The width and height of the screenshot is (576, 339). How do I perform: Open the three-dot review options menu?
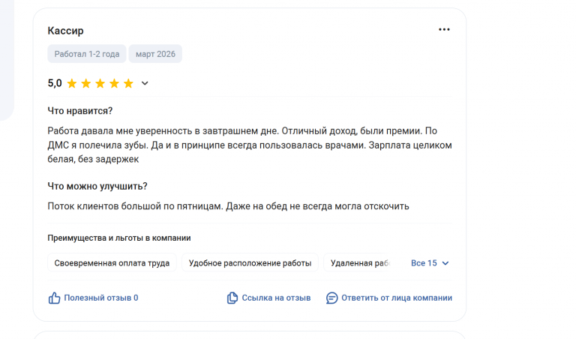[444, 30]
